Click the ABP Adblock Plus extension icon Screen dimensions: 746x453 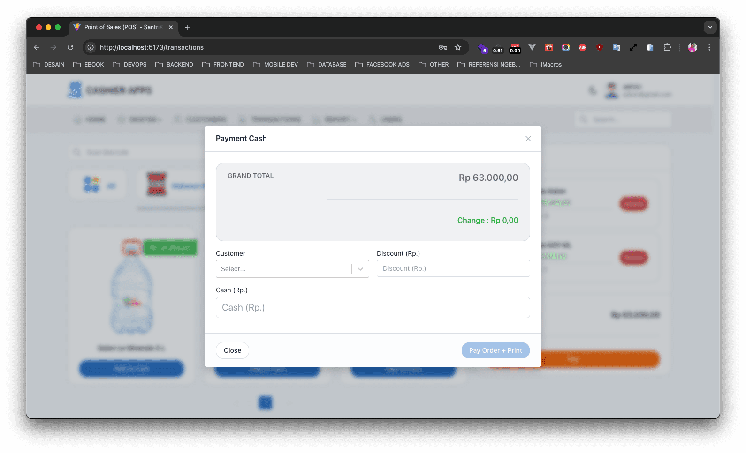tap(582, 47)
